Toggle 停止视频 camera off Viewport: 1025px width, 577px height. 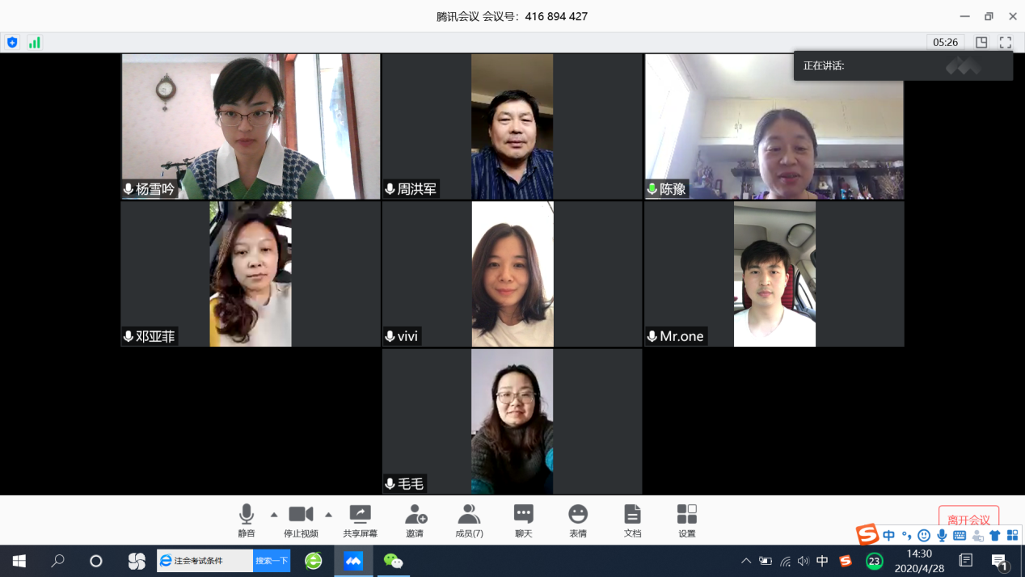[301, 520]
